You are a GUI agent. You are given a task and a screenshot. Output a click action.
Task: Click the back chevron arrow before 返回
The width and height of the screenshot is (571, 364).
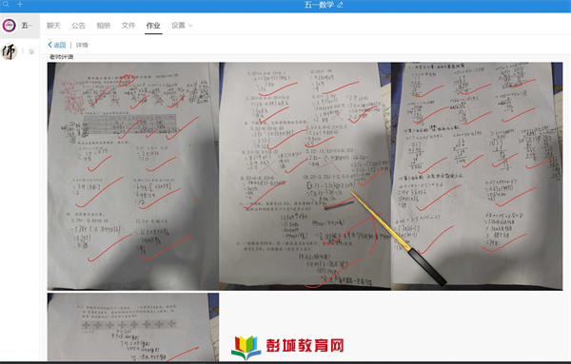click(49, 45)
